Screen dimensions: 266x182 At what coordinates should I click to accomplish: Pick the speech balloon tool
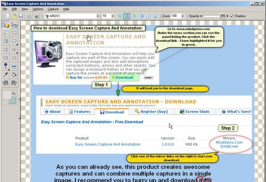tap(14, 41)
